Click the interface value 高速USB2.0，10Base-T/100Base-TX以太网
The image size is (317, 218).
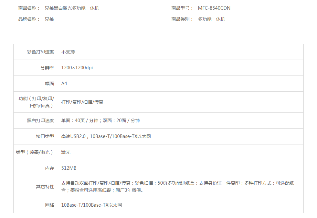pos(106,136)
